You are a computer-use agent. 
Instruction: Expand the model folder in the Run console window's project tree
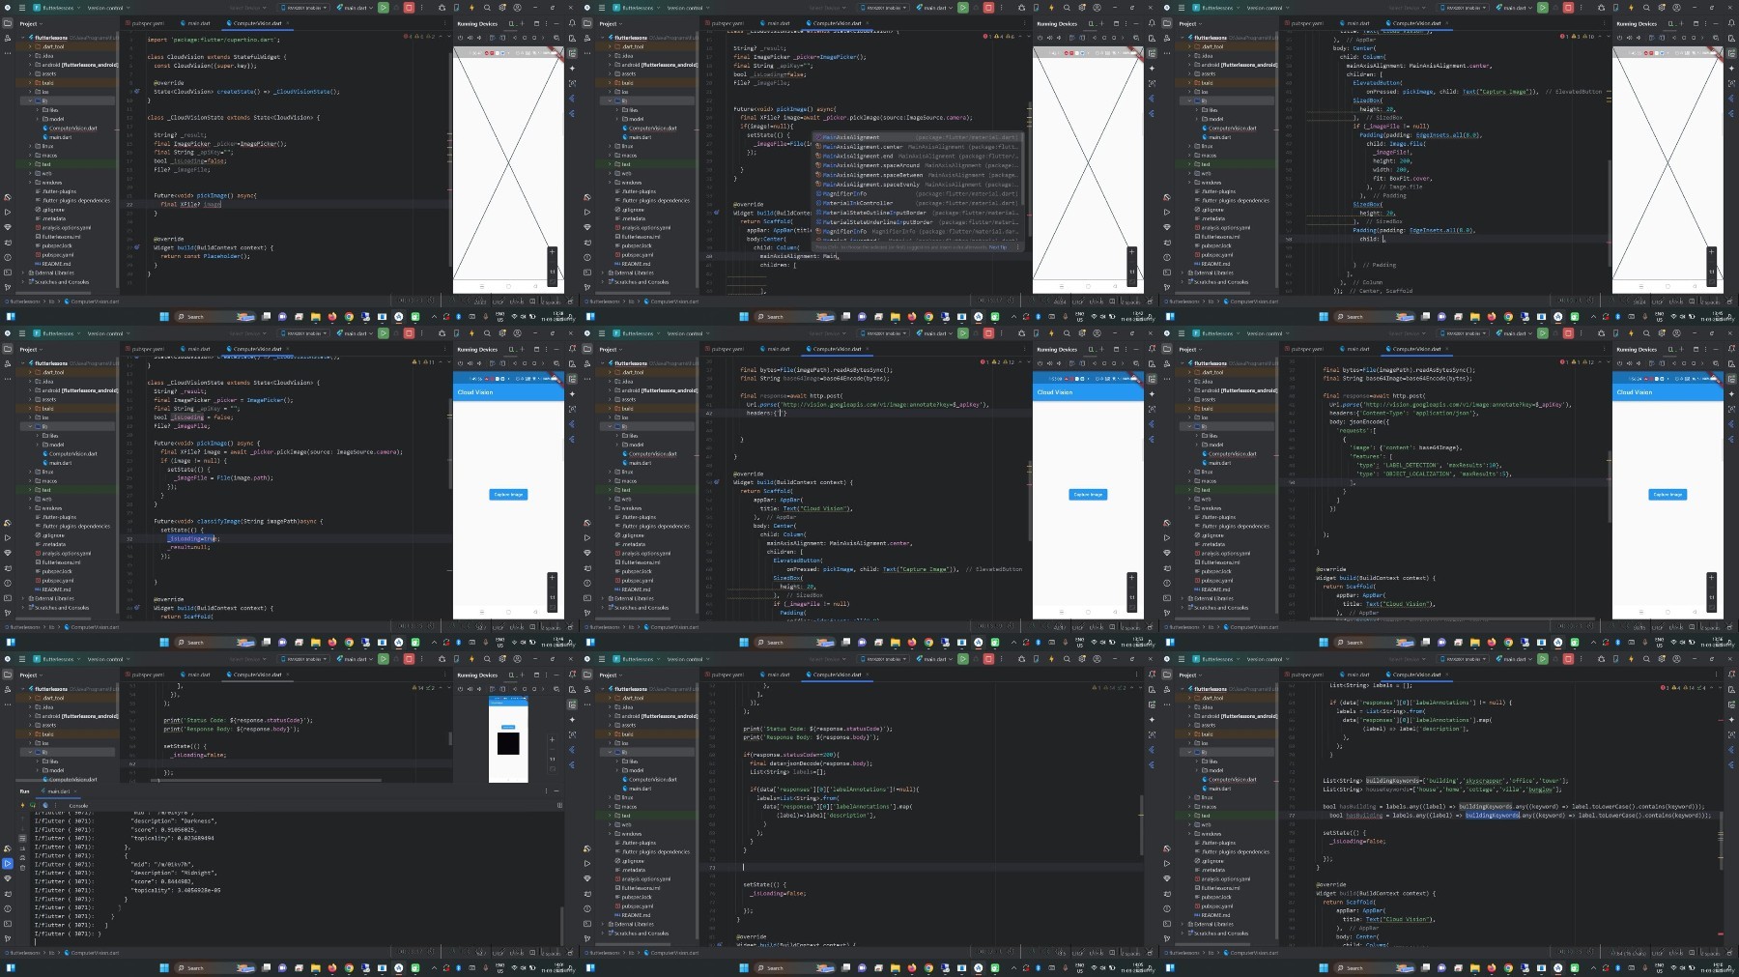[x=38, y=770]
